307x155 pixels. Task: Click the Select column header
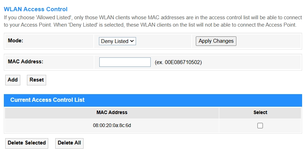pos(260,112)
